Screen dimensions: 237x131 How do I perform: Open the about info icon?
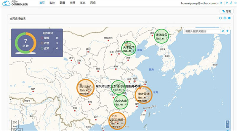231,3
